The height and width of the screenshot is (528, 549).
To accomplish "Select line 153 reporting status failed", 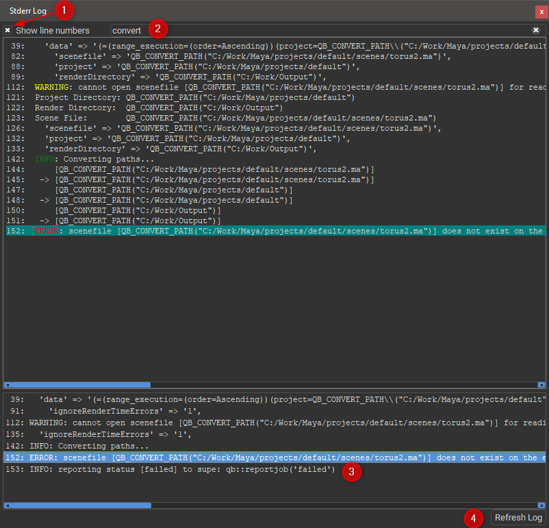I will (x=181, y=469).
